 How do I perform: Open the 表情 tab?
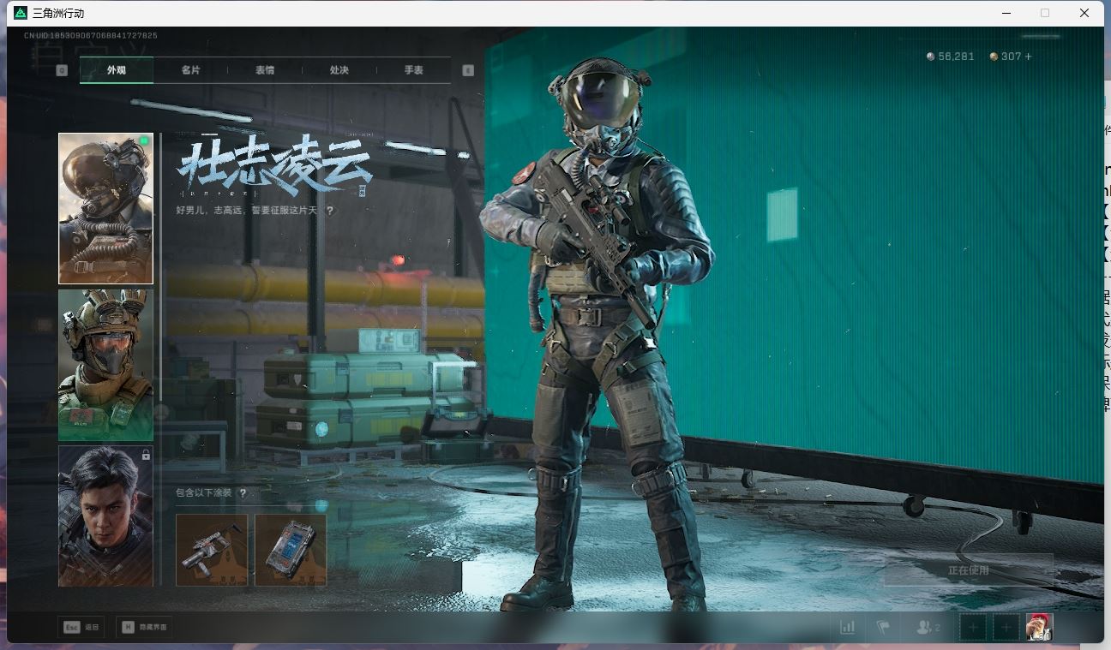(265, 70)
